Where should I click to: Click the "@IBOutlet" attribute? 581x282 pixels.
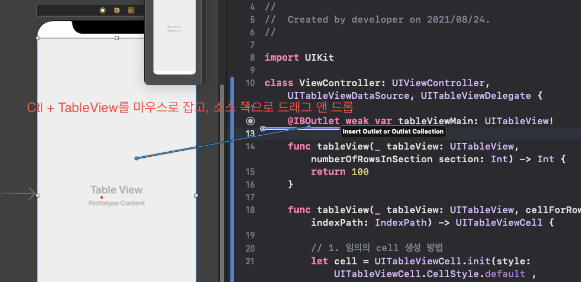point(314,121)
